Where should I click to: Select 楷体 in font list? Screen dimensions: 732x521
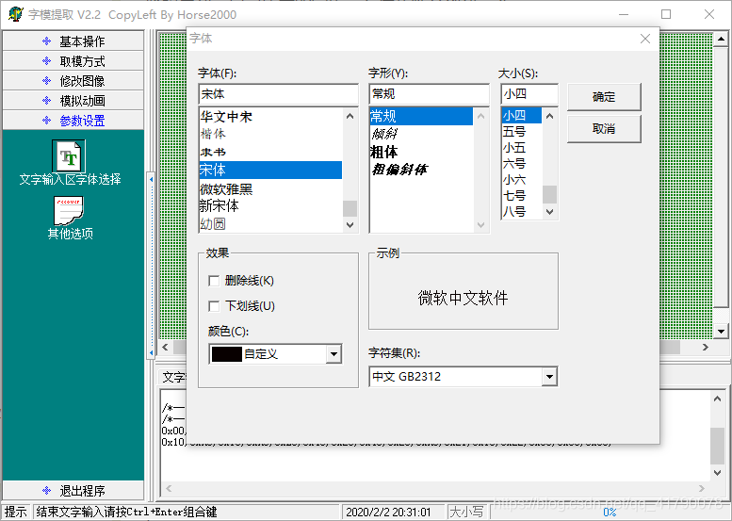click(x=270, y=134)
